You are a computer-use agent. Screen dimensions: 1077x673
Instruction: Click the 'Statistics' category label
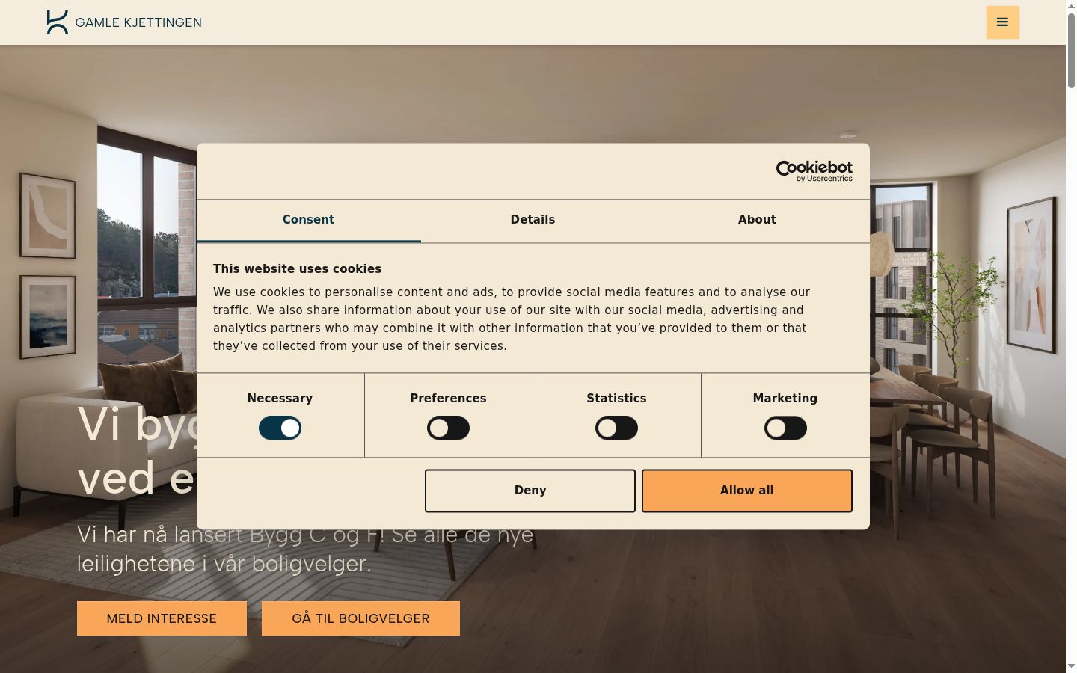616,398
